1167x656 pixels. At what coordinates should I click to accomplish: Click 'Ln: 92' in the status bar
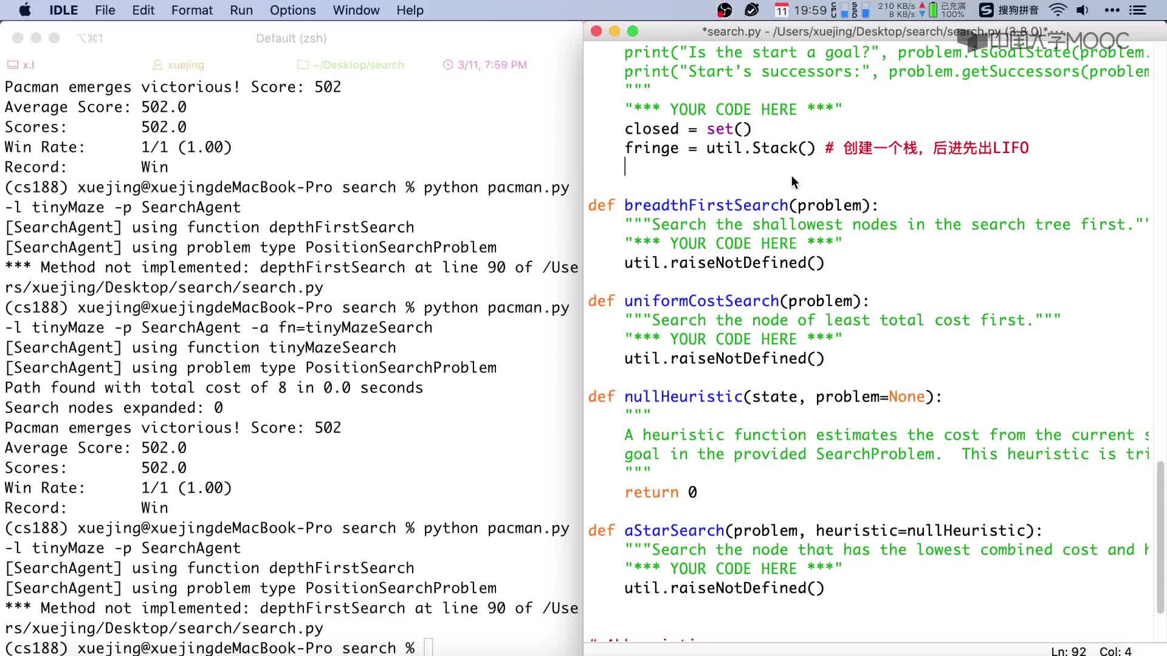tap(1069, 651)
